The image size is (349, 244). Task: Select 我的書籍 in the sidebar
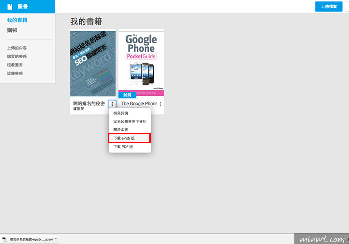(17, 20)
